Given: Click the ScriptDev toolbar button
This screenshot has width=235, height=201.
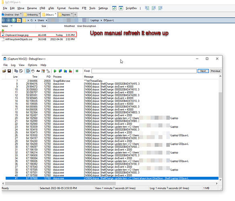Looking at the screenshot, I should tap(131, 8).
